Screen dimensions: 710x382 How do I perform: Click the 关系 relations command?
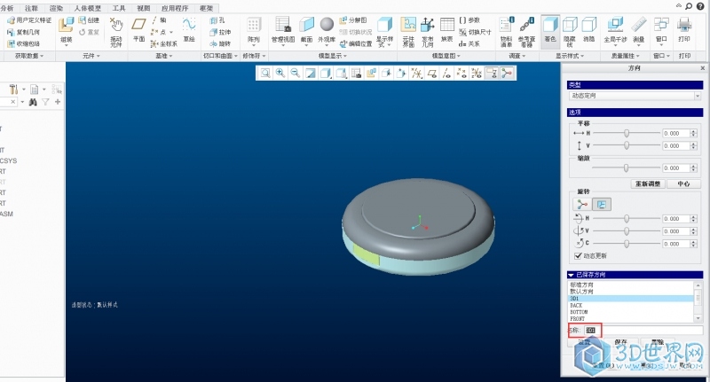coord(469,43)
